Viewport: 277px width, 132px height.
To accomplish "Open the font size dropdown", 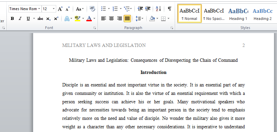I will click(x=54, y=9).
